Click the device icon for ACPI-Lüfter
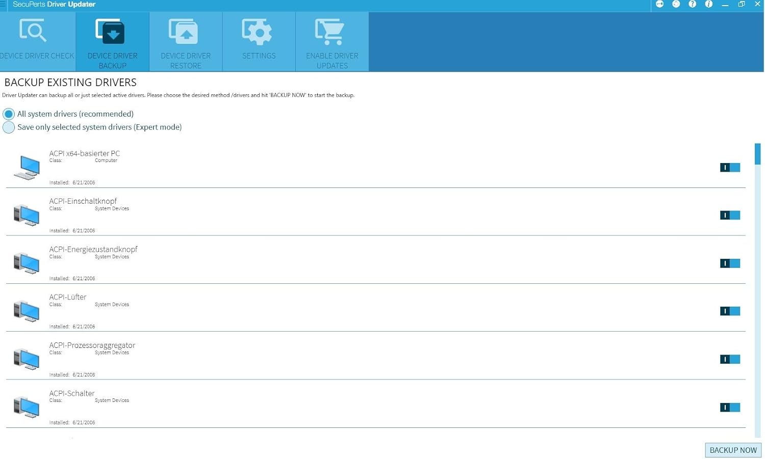This screenshot has height=459, width=765. click(27, 311)
